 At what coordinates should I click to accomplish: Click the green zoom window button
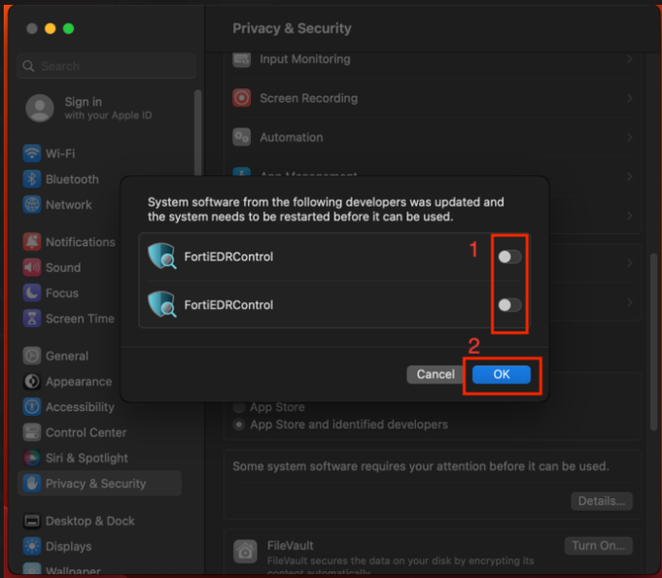tap(68, 29)
